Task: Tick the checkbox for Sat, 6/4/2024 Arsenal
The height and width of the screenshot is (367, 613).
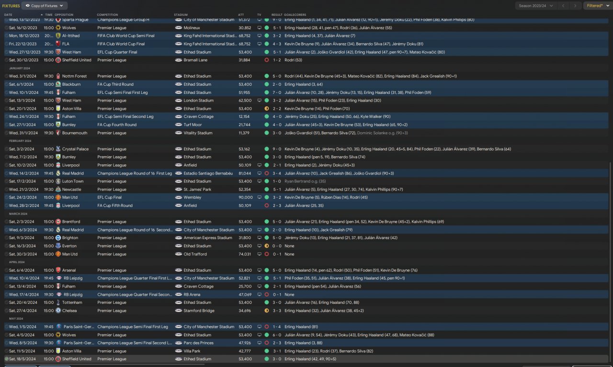Action: coord(6,270)
